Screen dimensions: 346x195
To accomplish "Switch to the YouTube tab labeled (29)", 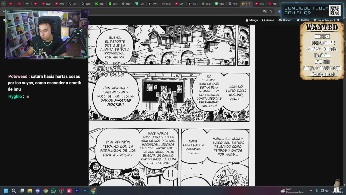I will pyautogui.click(x=46, y=4).
